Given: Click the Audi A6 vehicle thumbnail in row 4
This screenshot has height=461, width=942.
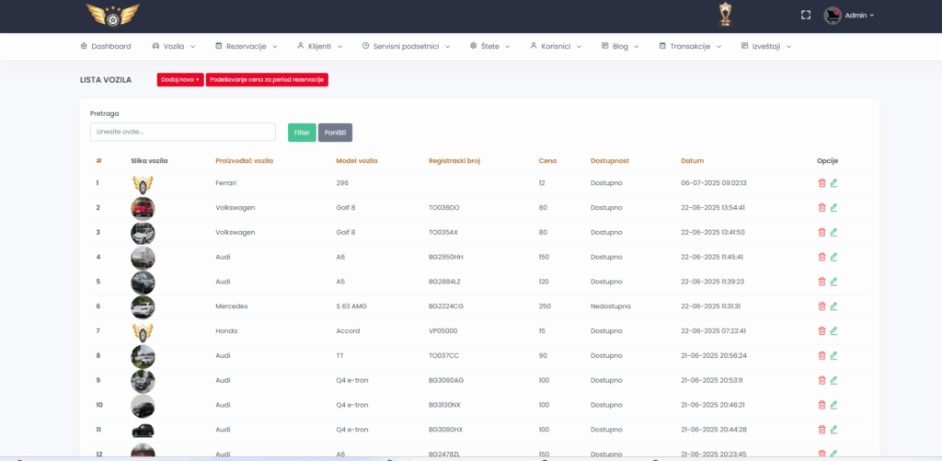Looking at the screenshot, I should point(143,257).
